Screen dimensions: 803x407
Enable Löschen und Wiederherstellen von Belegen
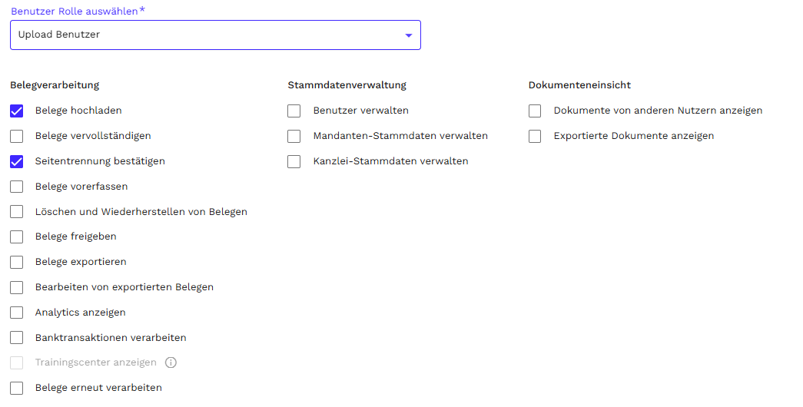[17, 212]
